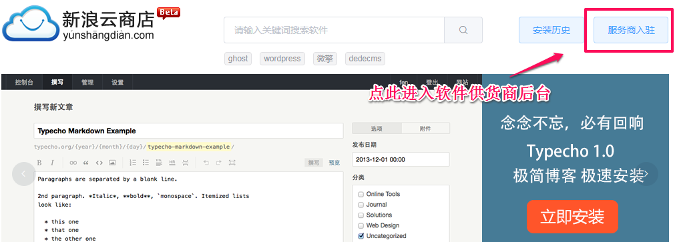The width and height of the screenshot is (675, 242).
Task: Click the 撰写新文章 heading
Action: pyautogui.click(x=53, y=107)
